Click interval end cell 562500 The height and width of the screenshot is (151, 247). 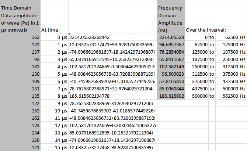(227, 96)
